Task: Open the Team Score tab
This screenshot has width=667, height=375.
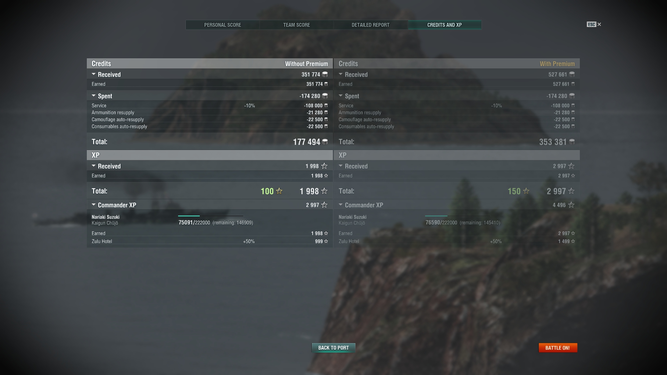Action: click(296, 25)
